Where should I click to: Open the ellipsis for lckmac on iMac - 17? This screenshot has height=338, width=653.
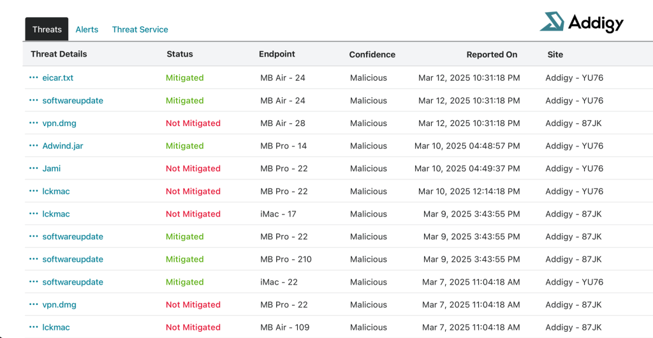point(34,214)
